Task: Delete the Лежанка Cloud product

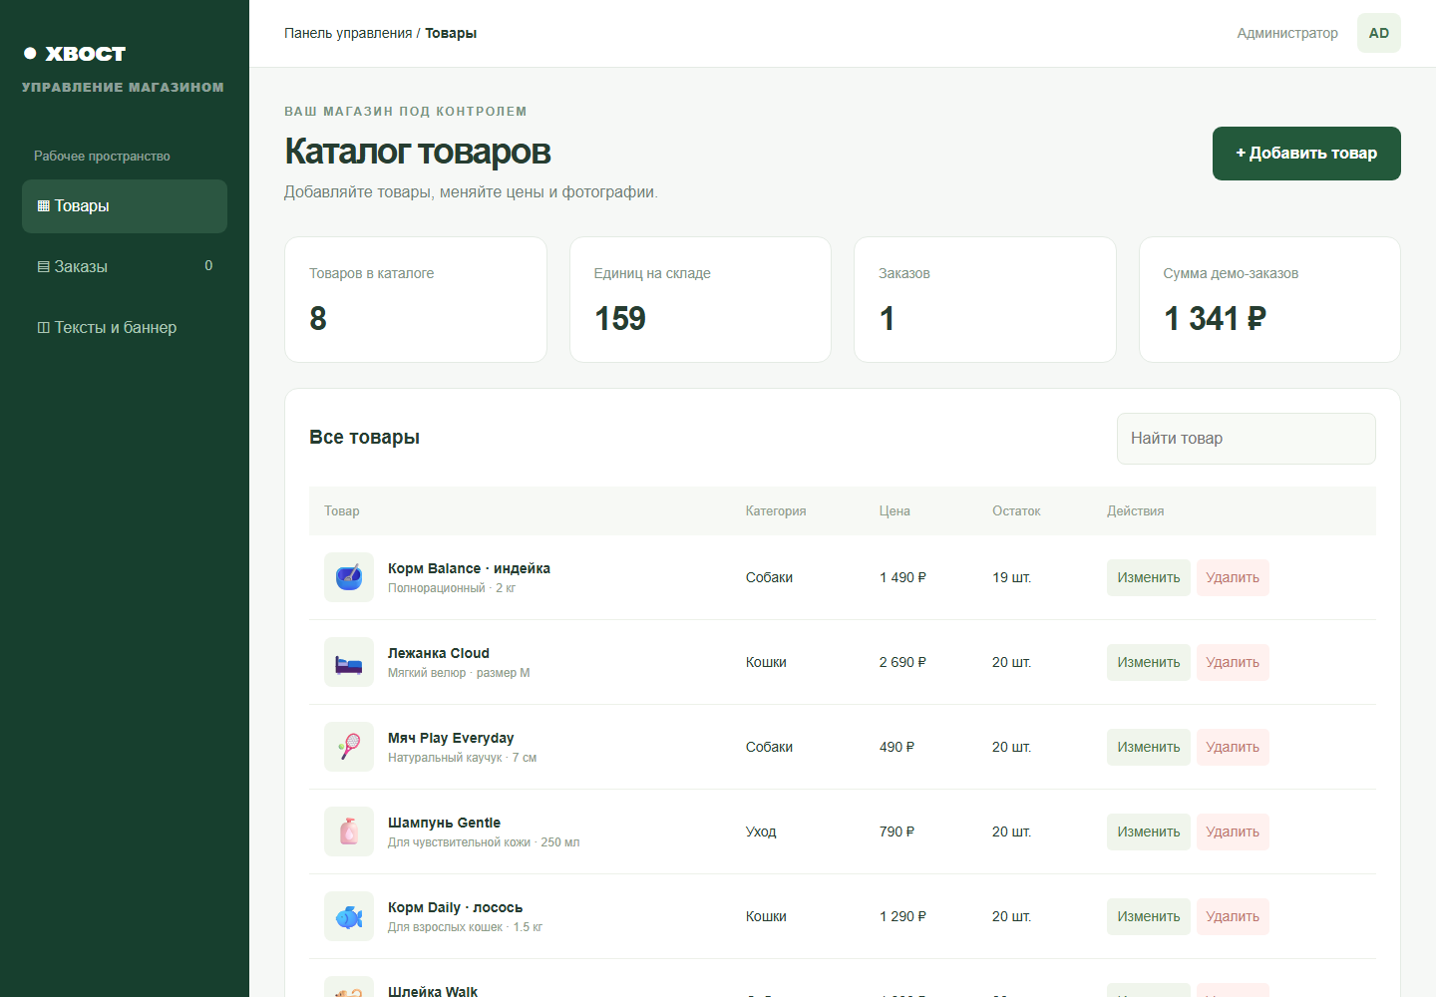Action: point(1233,662)
